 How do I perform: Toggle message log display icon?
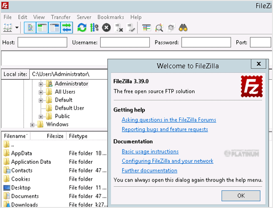(30, 27)
